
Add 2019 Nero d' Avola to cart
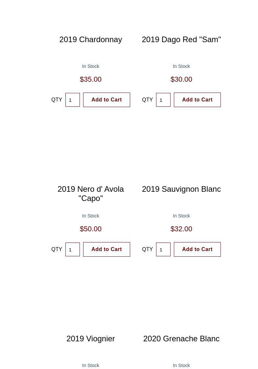(x=106, y=249)
